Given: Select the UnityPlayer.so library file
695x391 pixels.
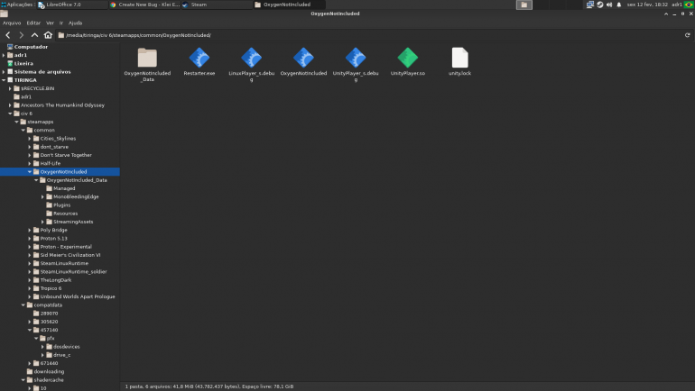Looking at the screenshot, I should tap(408, 58).
